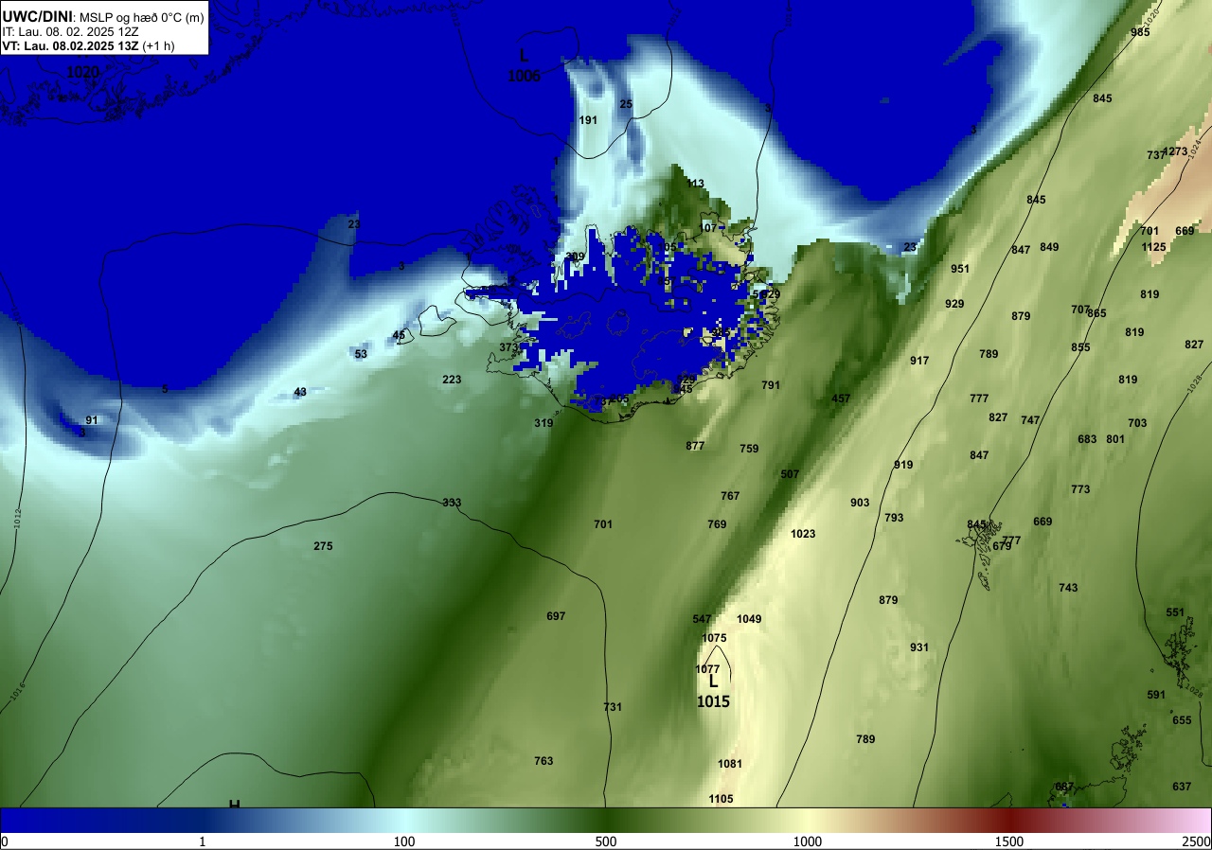Image resolution: width=1212 pixels, height=850 pixels.
Task: Click the dark red legend section near 1500
Action: [1009, 820]
